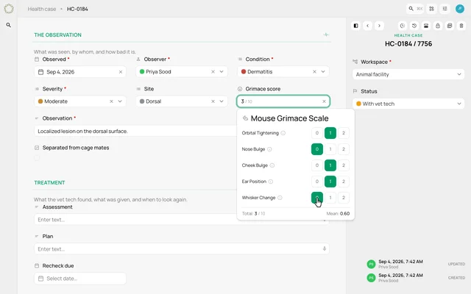Click the command grid icon in top bar
Screen dimensions: 471x294
[x=432, y=9]
